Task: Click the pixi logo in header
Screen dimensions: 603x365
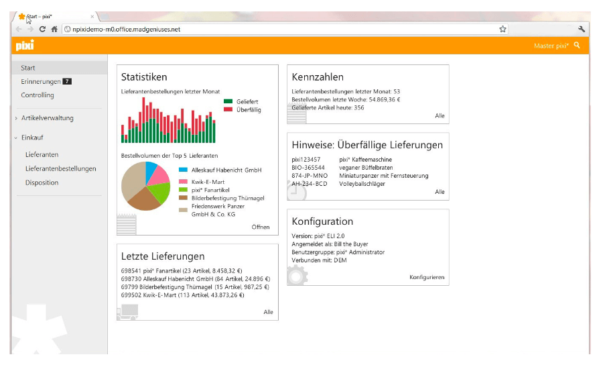Action: point(25,46)
